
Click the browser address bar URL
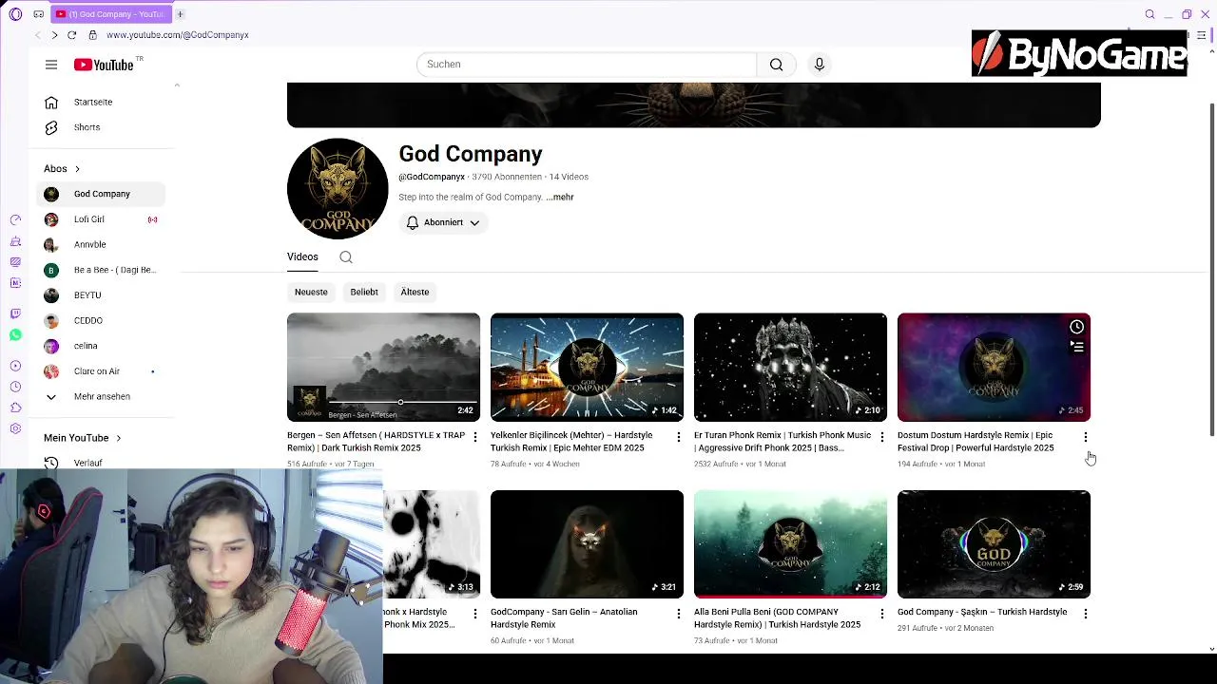point(178,35)
